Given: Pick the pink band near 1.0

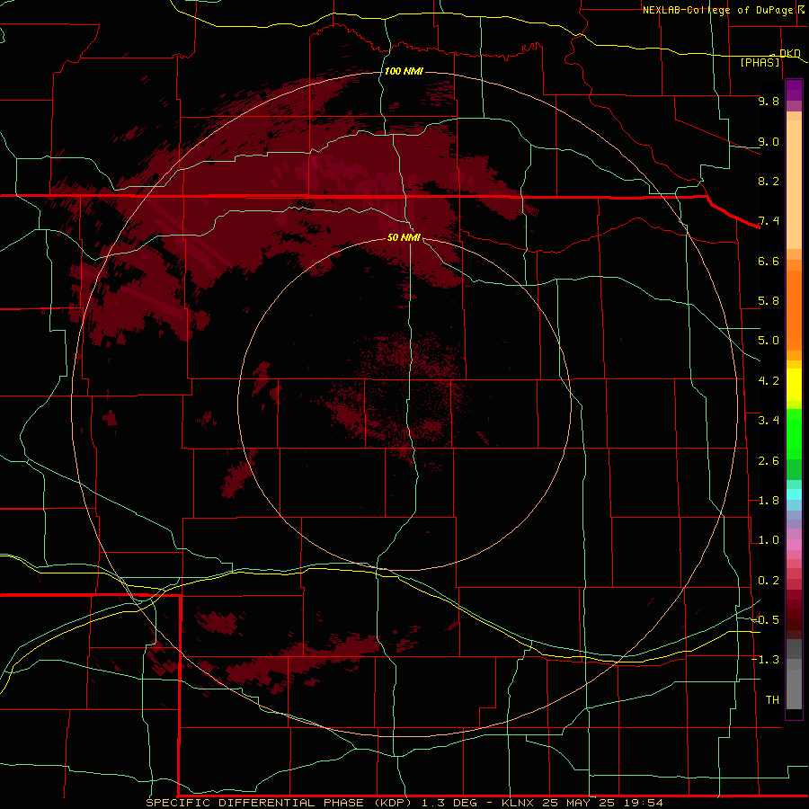Looking at the screenshot, I should click(x=794, y=545).
